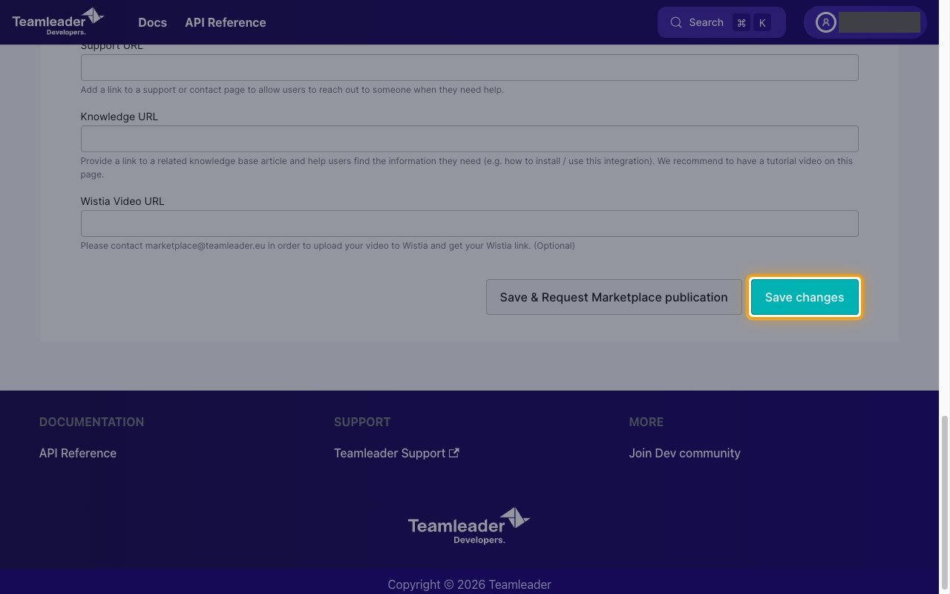950x594 pixels.
Task: Click the Wistia Video URL label
Action: 122,201
